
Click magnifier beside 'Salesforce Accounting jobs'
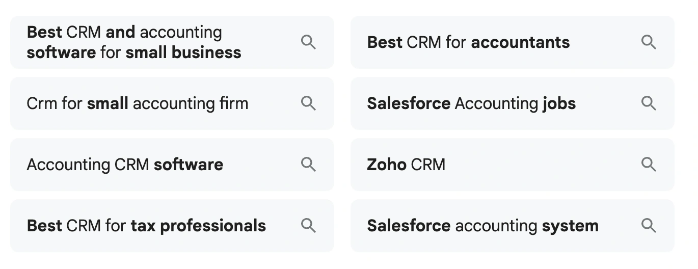pos(649,103)
